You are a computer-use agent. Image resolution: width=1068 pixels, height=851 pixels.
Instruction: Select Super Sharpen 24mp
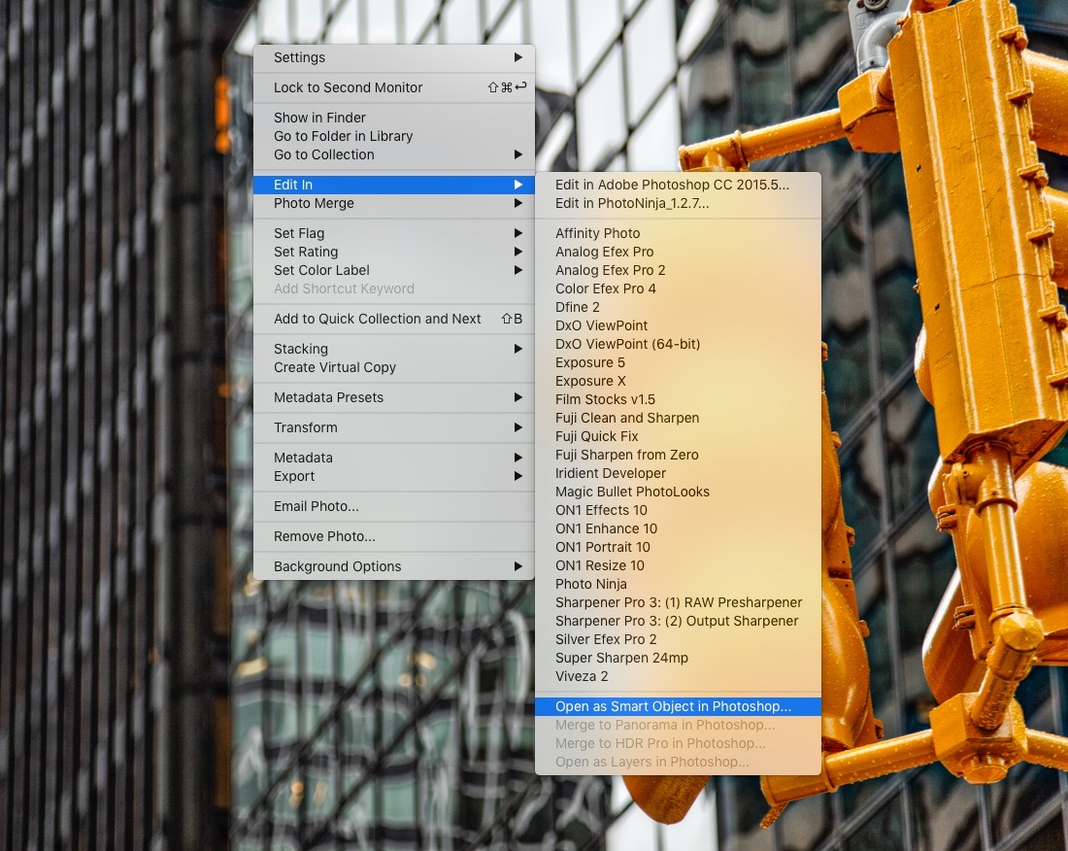[x=678, y=658]
